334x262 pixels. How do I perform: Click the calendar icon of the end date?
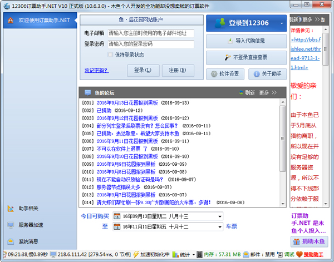pyautogui.click(x=117, y=226)
